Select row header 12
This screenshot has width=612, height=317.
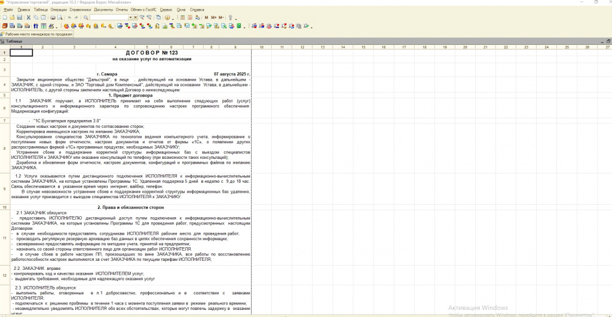tap(5, 275)
